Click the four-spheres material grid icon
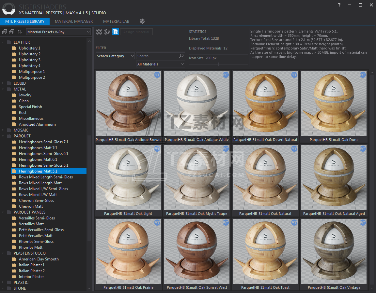Viewport: 376px width, 293px height. click(99, 32)
